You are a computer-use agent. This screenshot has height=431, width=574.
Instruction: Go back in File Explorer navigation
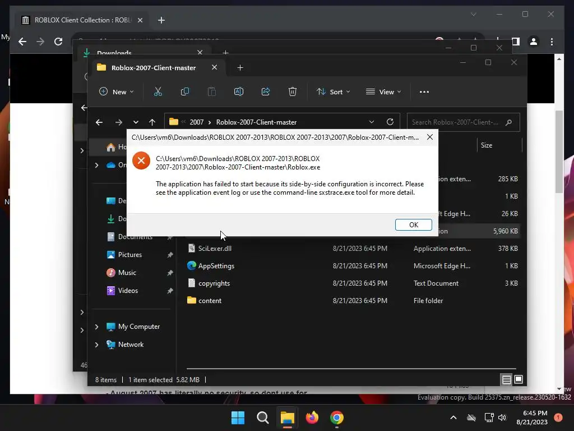coord(99,122)
